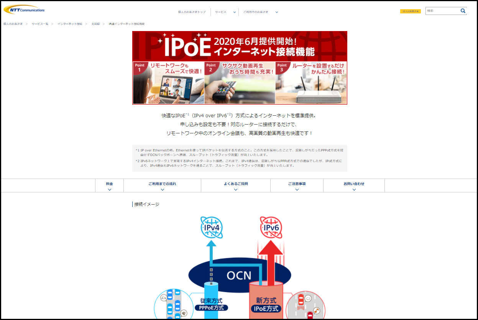The height and width of the screenshot is (320, 478).
Task: Click the 接続イメージ heading
Action: click(147, 204)
